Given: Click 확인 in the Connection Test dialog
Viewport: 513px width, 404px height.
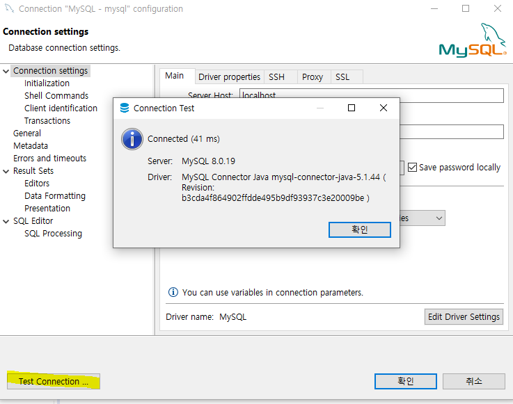Looking at the screenshot, I should coord(360,229).
